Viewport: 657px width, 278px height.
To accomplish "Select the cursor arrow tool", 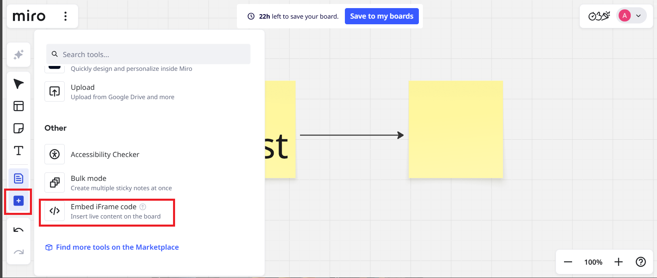I will (19, 84).
